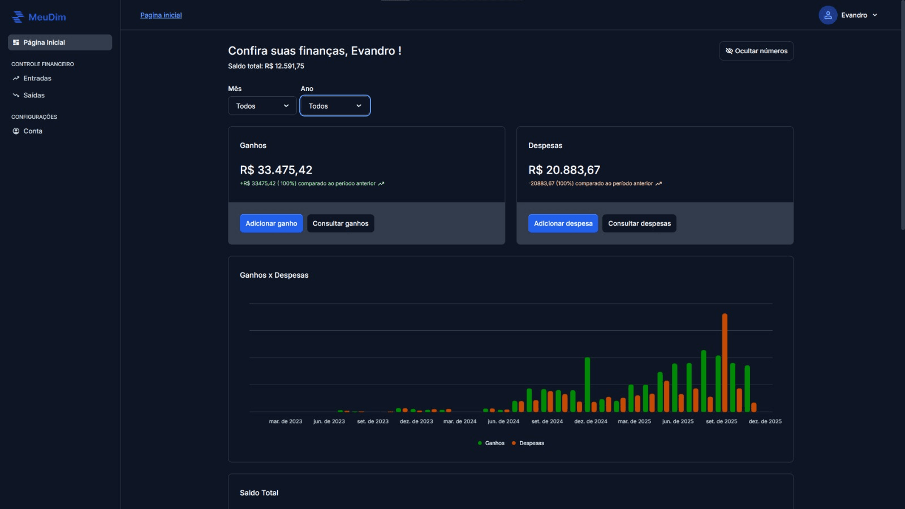Click the Entradas trending-up icon

16,79
